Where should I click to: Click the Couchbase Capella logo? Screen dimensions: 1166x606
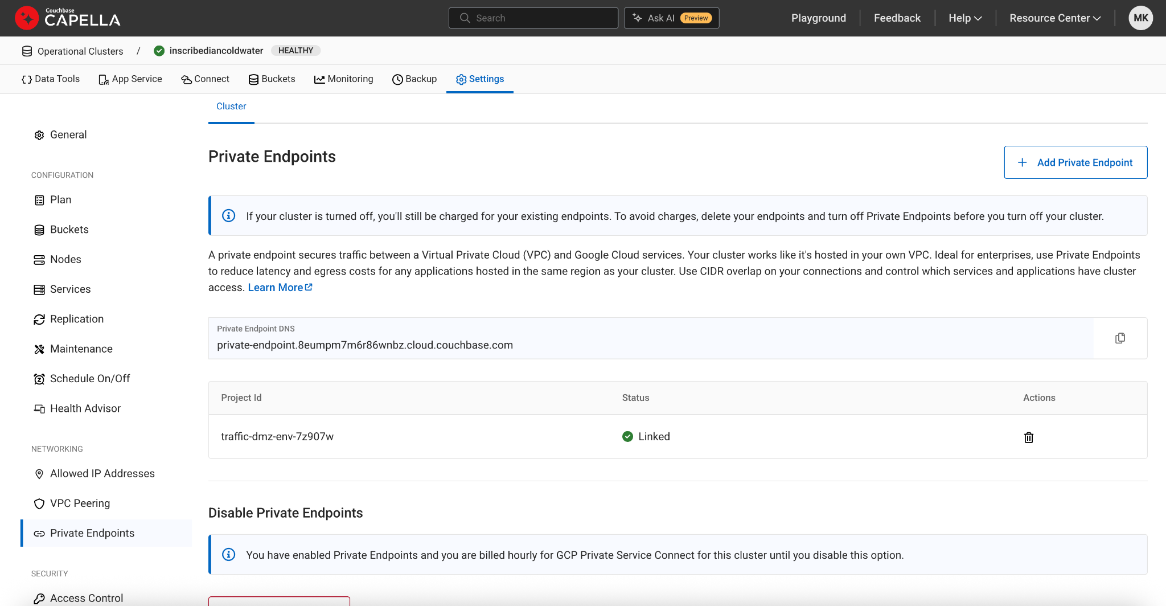68,18
